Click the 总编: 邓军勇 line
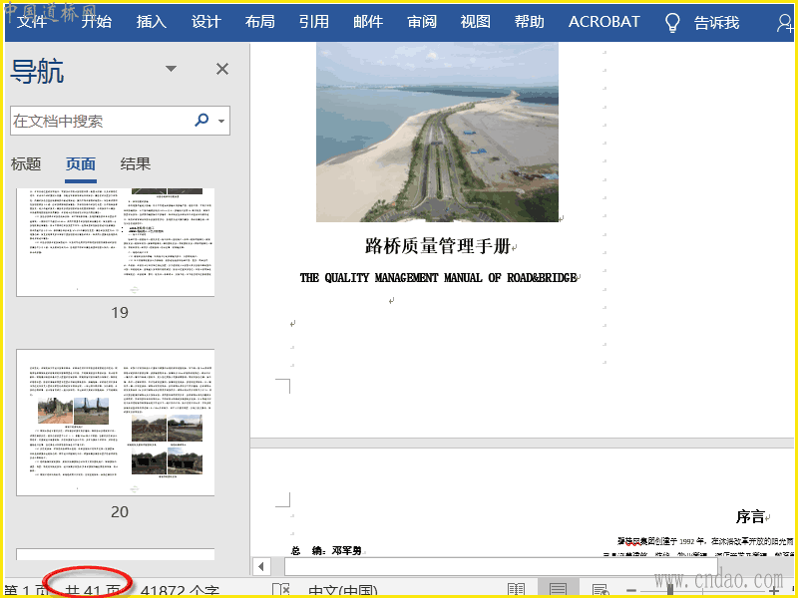The image size is (798, 598). pyautogui.click(x=326, y=551)
